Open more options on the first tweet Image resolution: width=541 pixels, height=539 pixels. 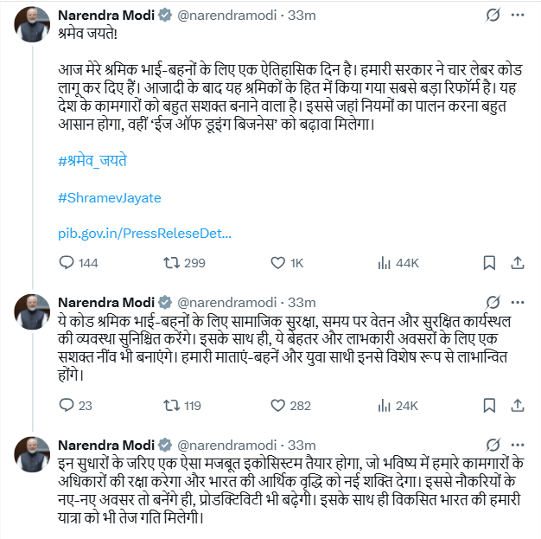tap(518, 16)
